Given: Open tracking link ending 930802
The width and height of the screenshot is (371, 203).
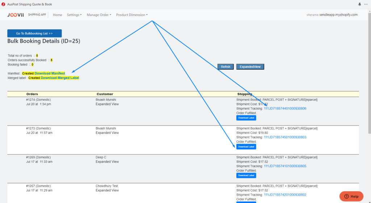Looking at the screenshot, I should click(285, 195).
